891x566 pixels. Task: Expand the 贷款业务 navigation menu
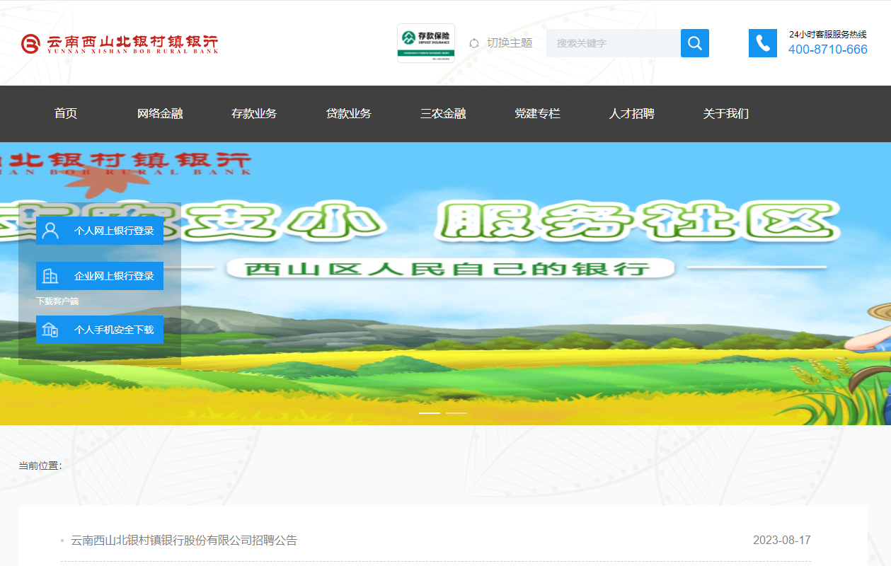(348, 114)
